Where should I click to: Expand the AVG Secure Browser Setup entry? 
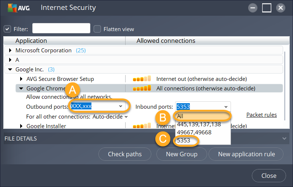coord(21,79)
